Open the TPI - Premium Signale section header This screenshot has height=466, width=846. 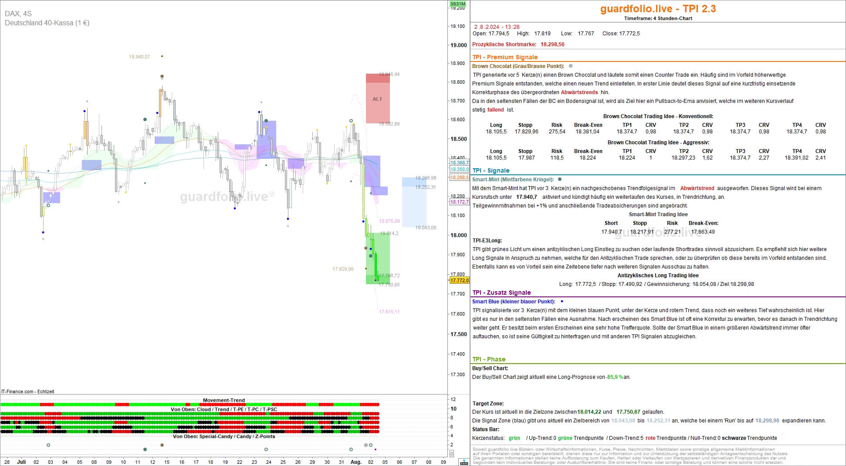point(505,57)
